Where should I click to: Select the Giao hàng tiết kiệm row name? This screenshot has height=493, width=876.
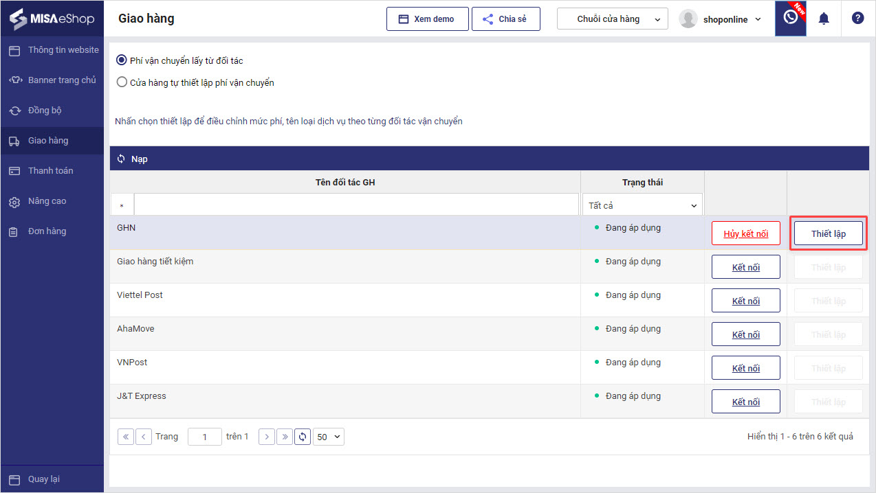155,261
